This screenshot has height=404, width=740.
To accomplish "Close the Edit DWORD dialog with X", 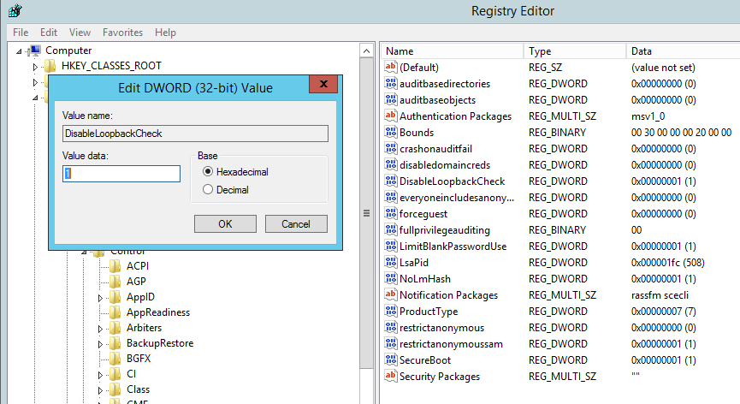I will pyautogui.click(x=323, y=84).
